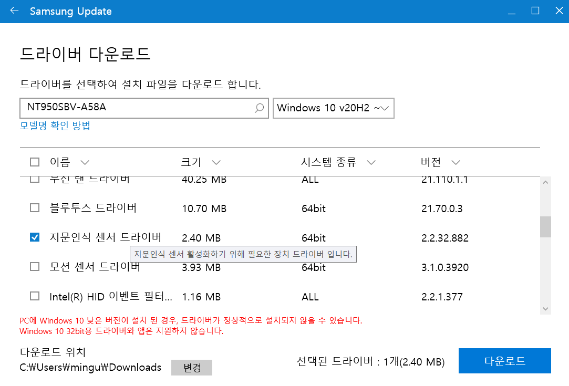569x386 pixels.
Task: Click the search magnifier icon in model field
Action: pyautogui.click(x=259, y=108)
